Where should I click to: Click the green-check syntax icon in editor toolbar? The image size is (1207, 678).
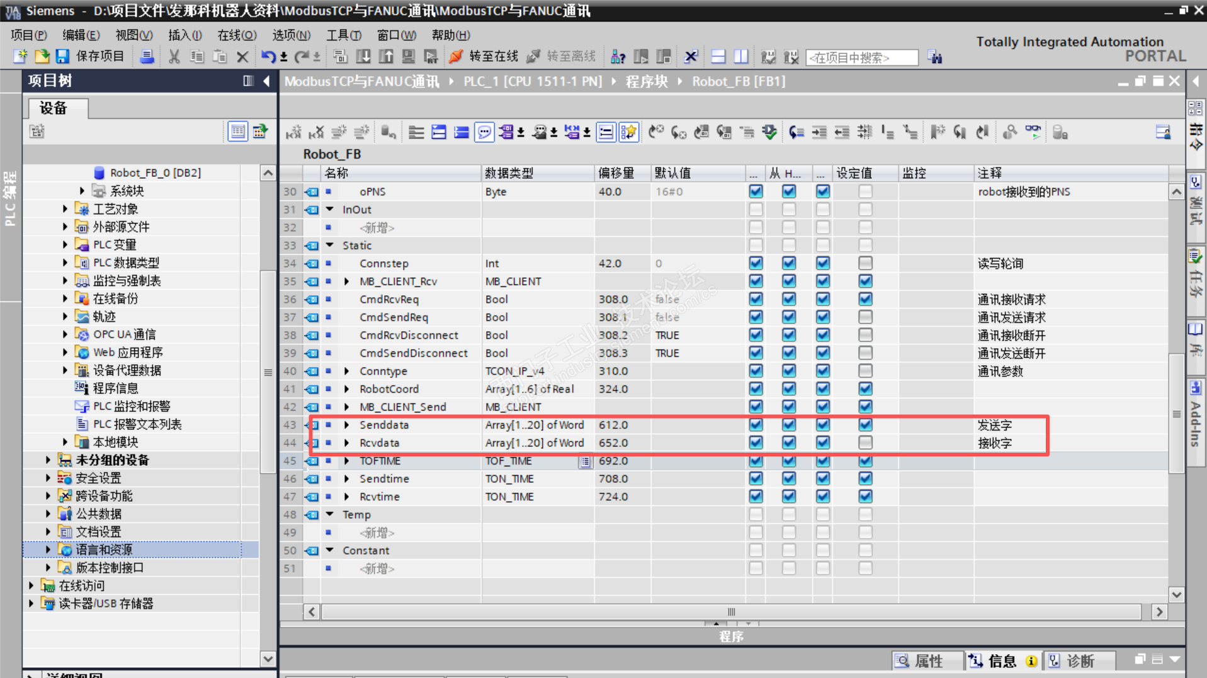(x=769, y=132)
